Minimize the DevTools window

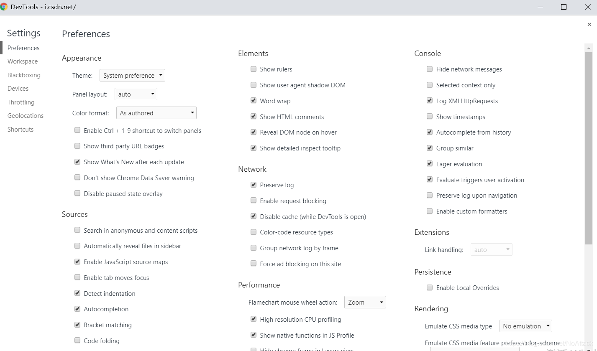pos(540,7)
